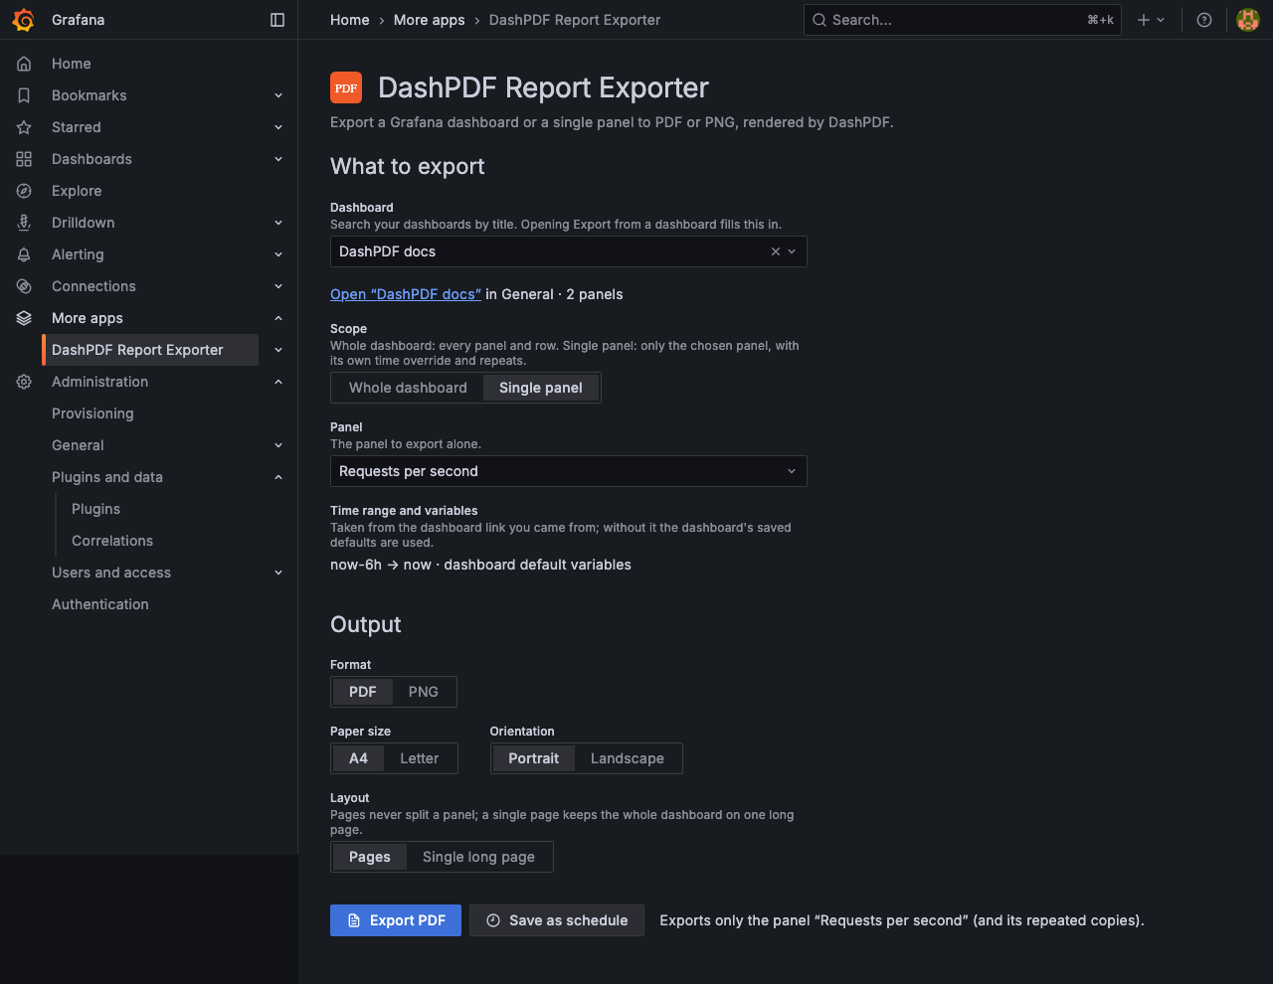Click Save as schedule button

pyautogui.click(x=557, y=920)
